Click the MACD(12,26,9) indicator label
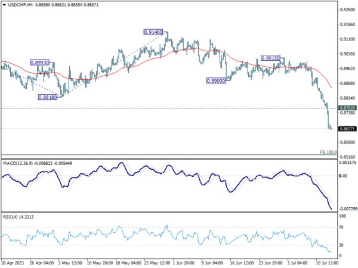Image resolution: width=358 pixels, height=268 pixels. [38, 163]
